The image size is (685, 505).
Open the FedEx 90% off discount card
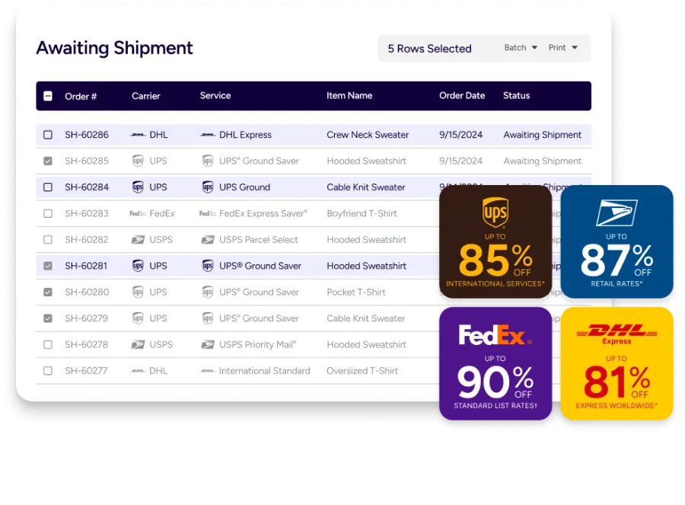point(495,363)
